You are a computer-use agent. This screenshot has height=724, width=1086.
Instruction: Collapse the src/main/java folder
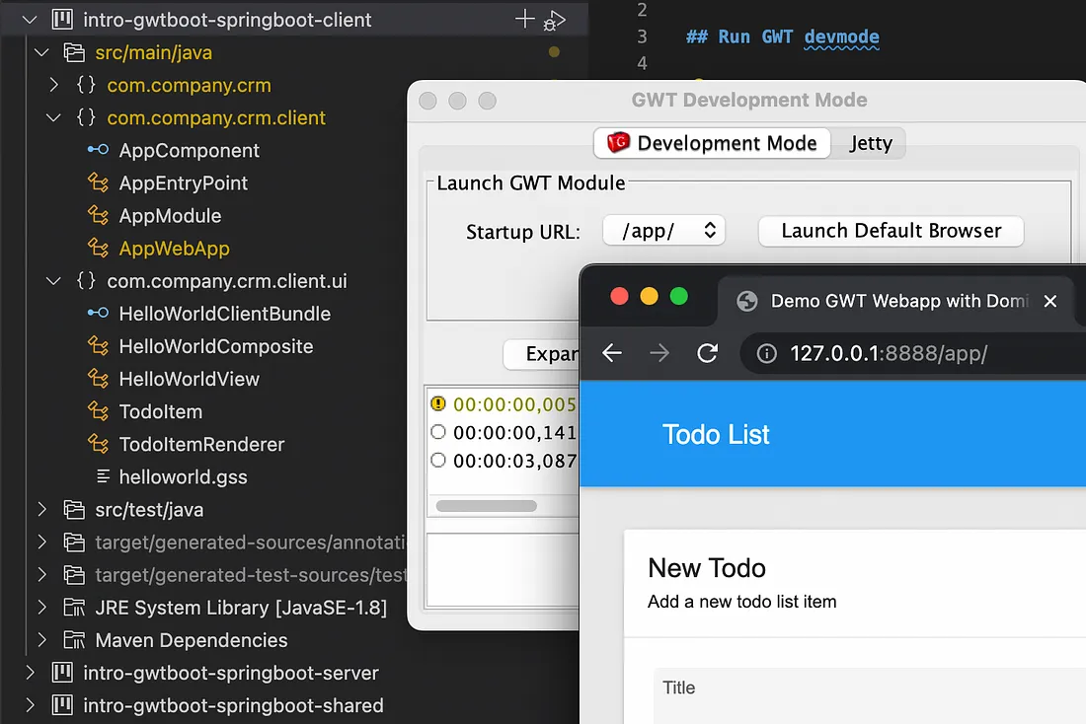pyautogui.click(x=41, y=52)
